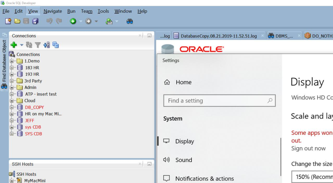
Task: Open dropdown arrow next to Back button
Action: click(81, 21)
